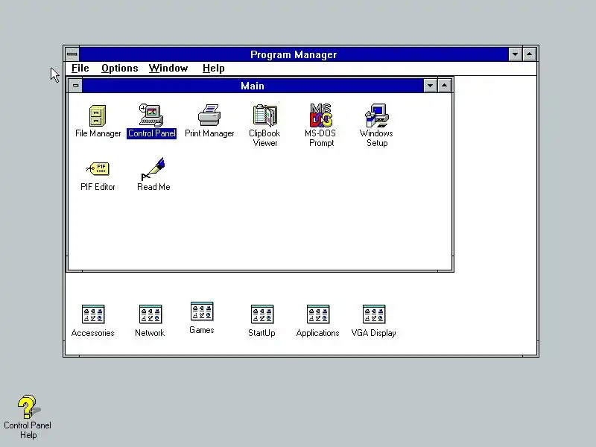596x447 pixels.
Task: Minimize the Program Manager window
Action: [515, 54]
